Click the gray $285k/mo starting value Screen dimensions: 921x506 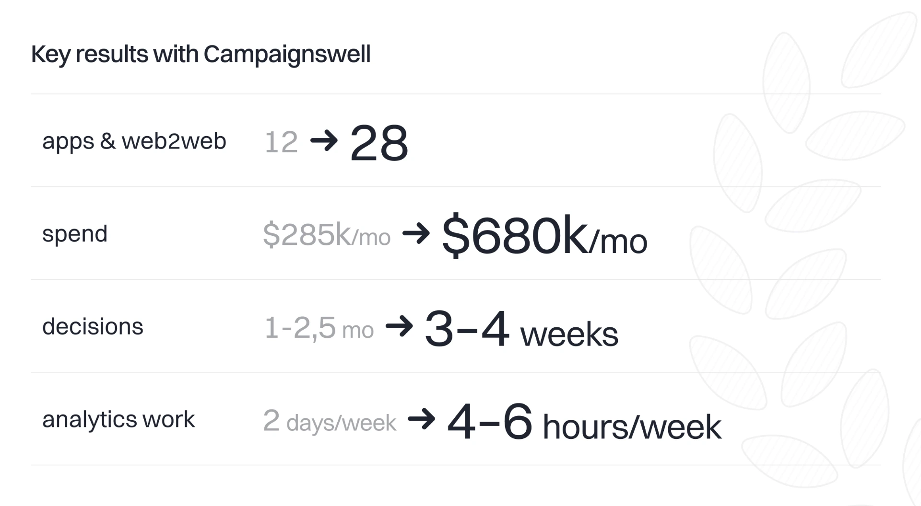click(x=327, y=235)
